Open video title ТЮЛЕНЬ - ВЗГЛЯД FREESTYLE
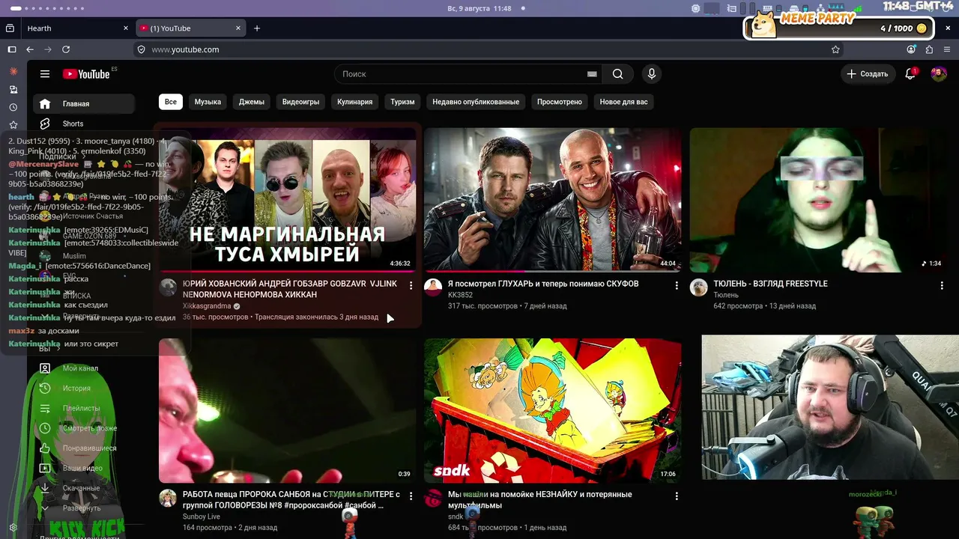This screenshot has width=959, height=539. [770, 284]
